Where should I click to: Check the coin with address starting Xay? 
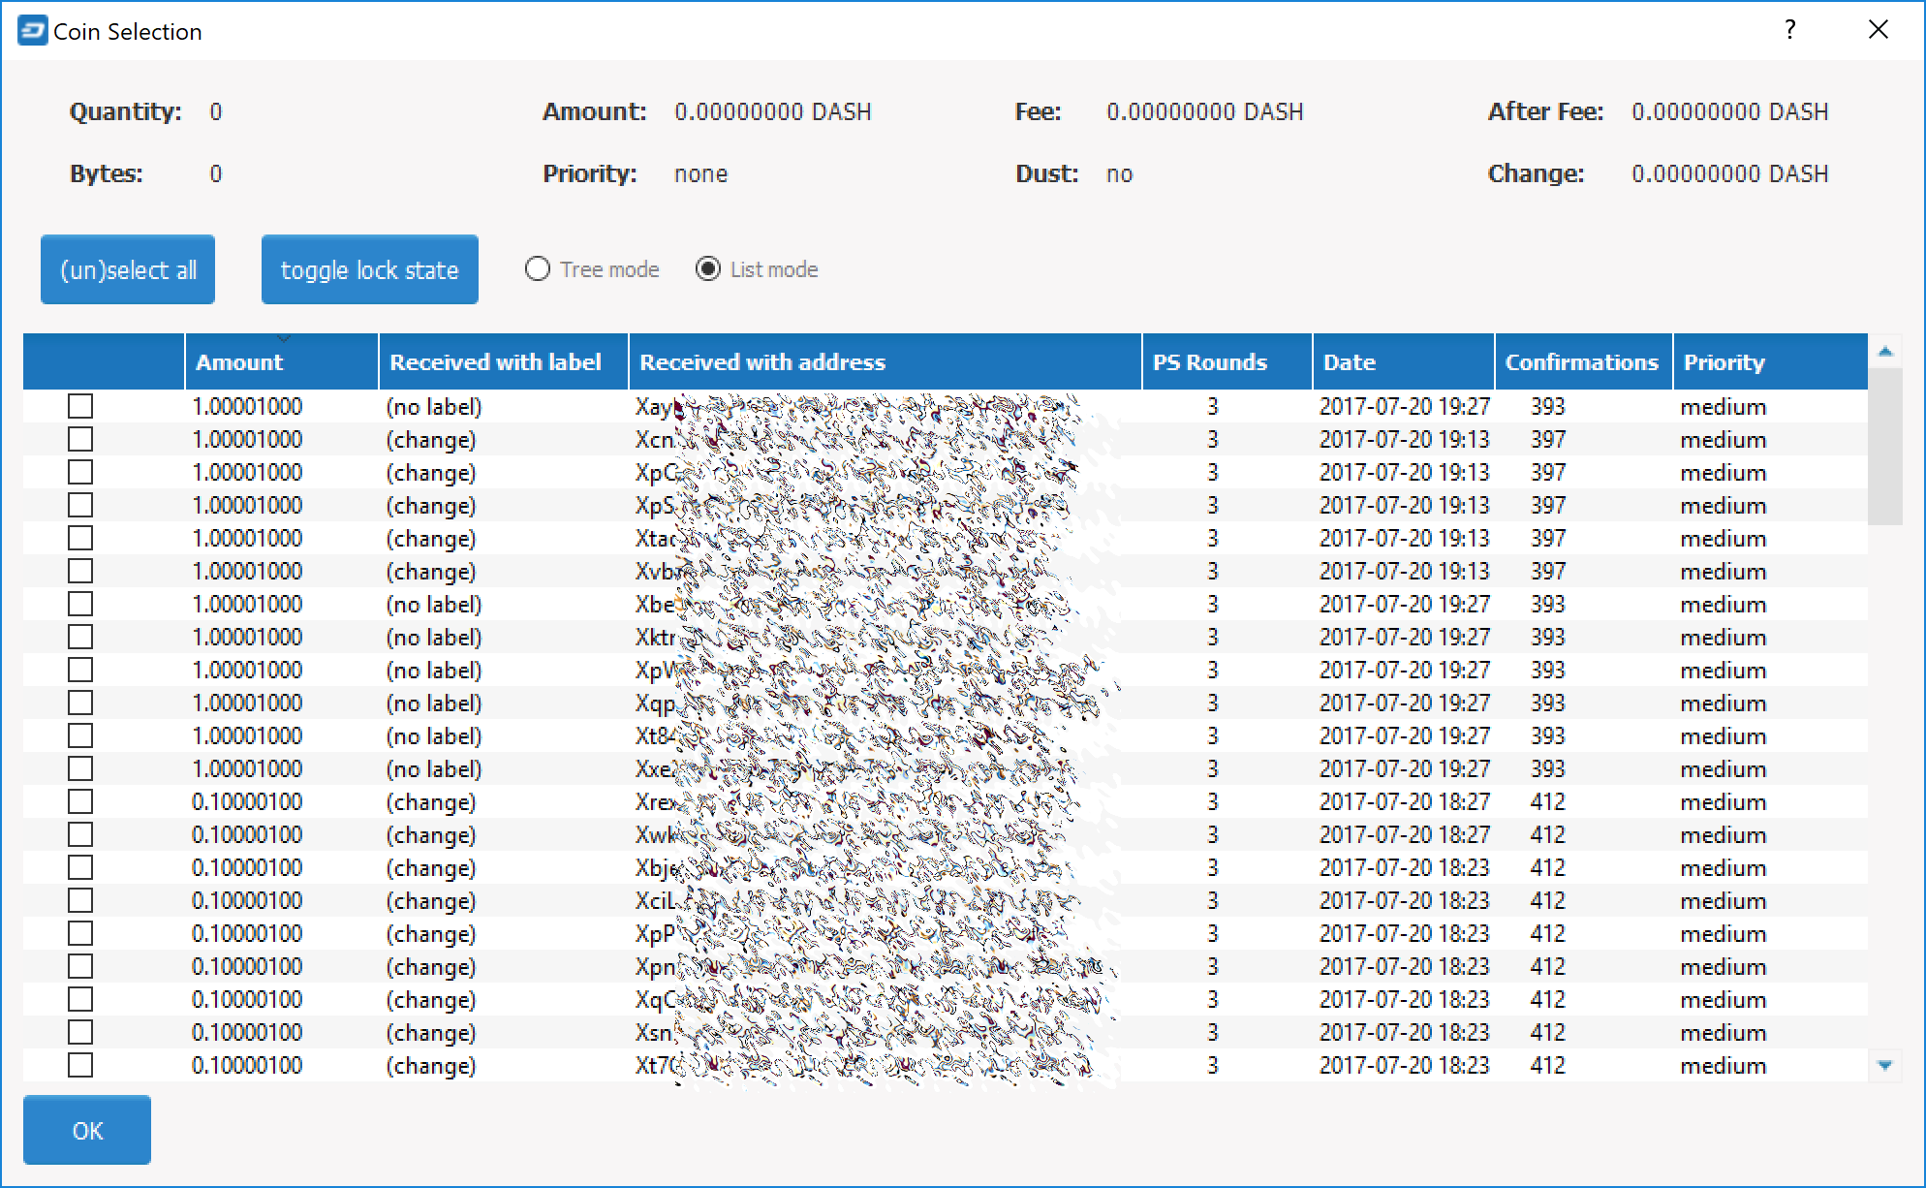tap(80, 406)
